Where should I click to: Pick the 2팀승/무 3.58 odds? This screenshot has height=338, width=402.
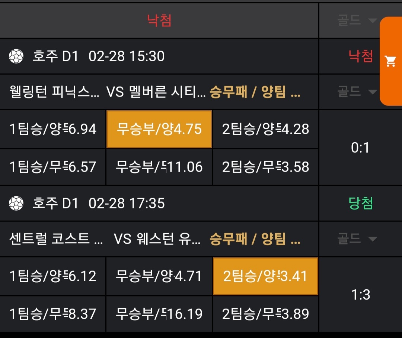coord(265,167)
